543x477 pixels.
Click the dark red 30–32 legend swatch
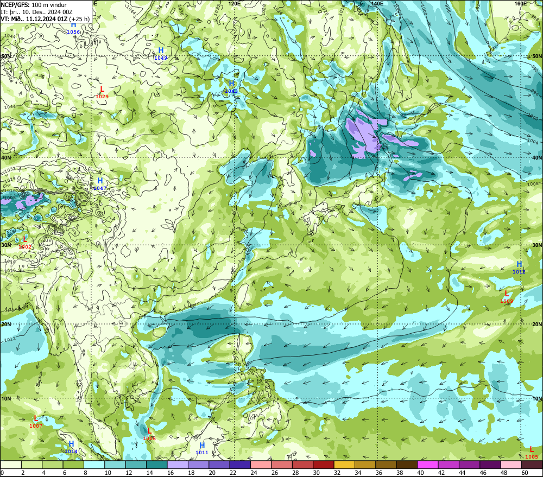[x=324, y=465]
